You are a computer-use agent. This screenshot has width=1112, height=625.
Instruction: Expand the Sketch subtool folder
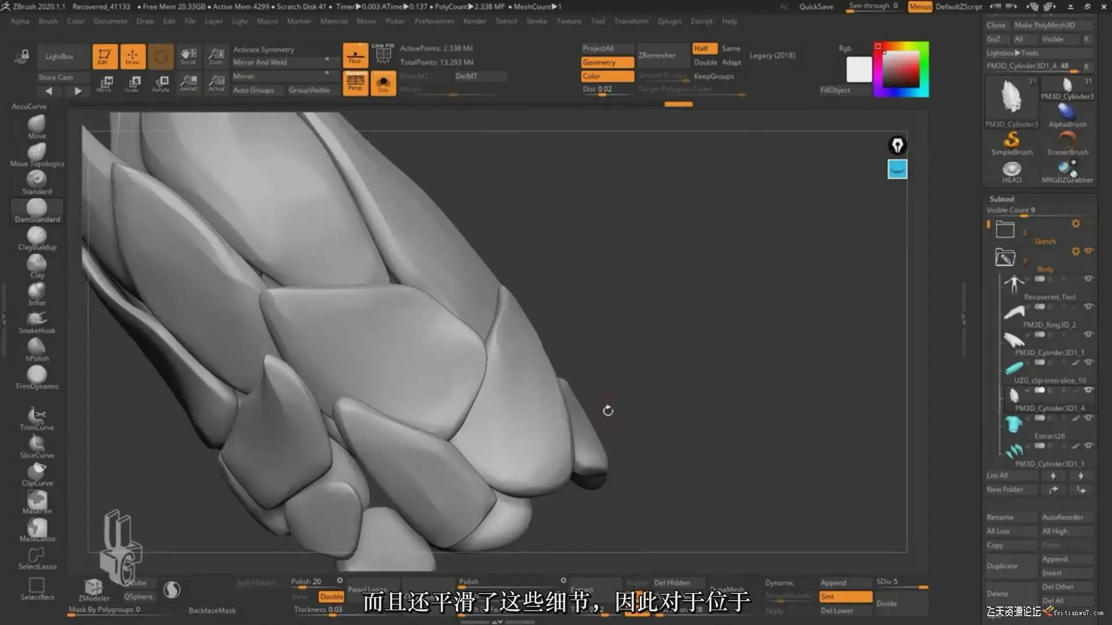[1005, 230]
